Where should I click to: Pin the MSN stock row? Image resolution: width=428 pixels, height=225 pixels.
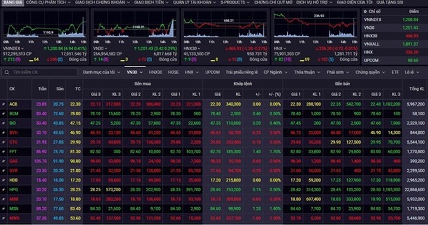pyautogui.click(x=4, y=208)
